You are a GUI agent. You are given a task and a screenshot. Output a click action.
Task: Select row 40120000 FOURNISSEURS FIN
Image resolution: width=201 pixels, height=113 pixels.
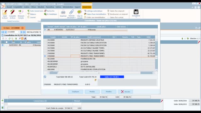(x=99, y=59)
